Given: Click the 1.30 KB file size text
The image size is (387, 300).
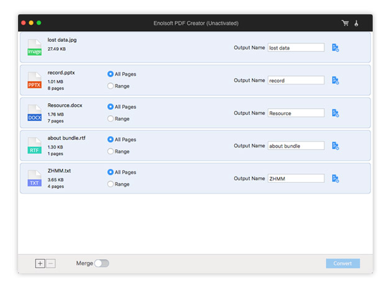Looking at the screenshot, I should 55,147.
